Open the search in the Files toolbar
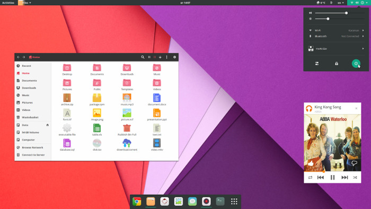The width and height of the screenshot is (371, 209). coord(143,57)
